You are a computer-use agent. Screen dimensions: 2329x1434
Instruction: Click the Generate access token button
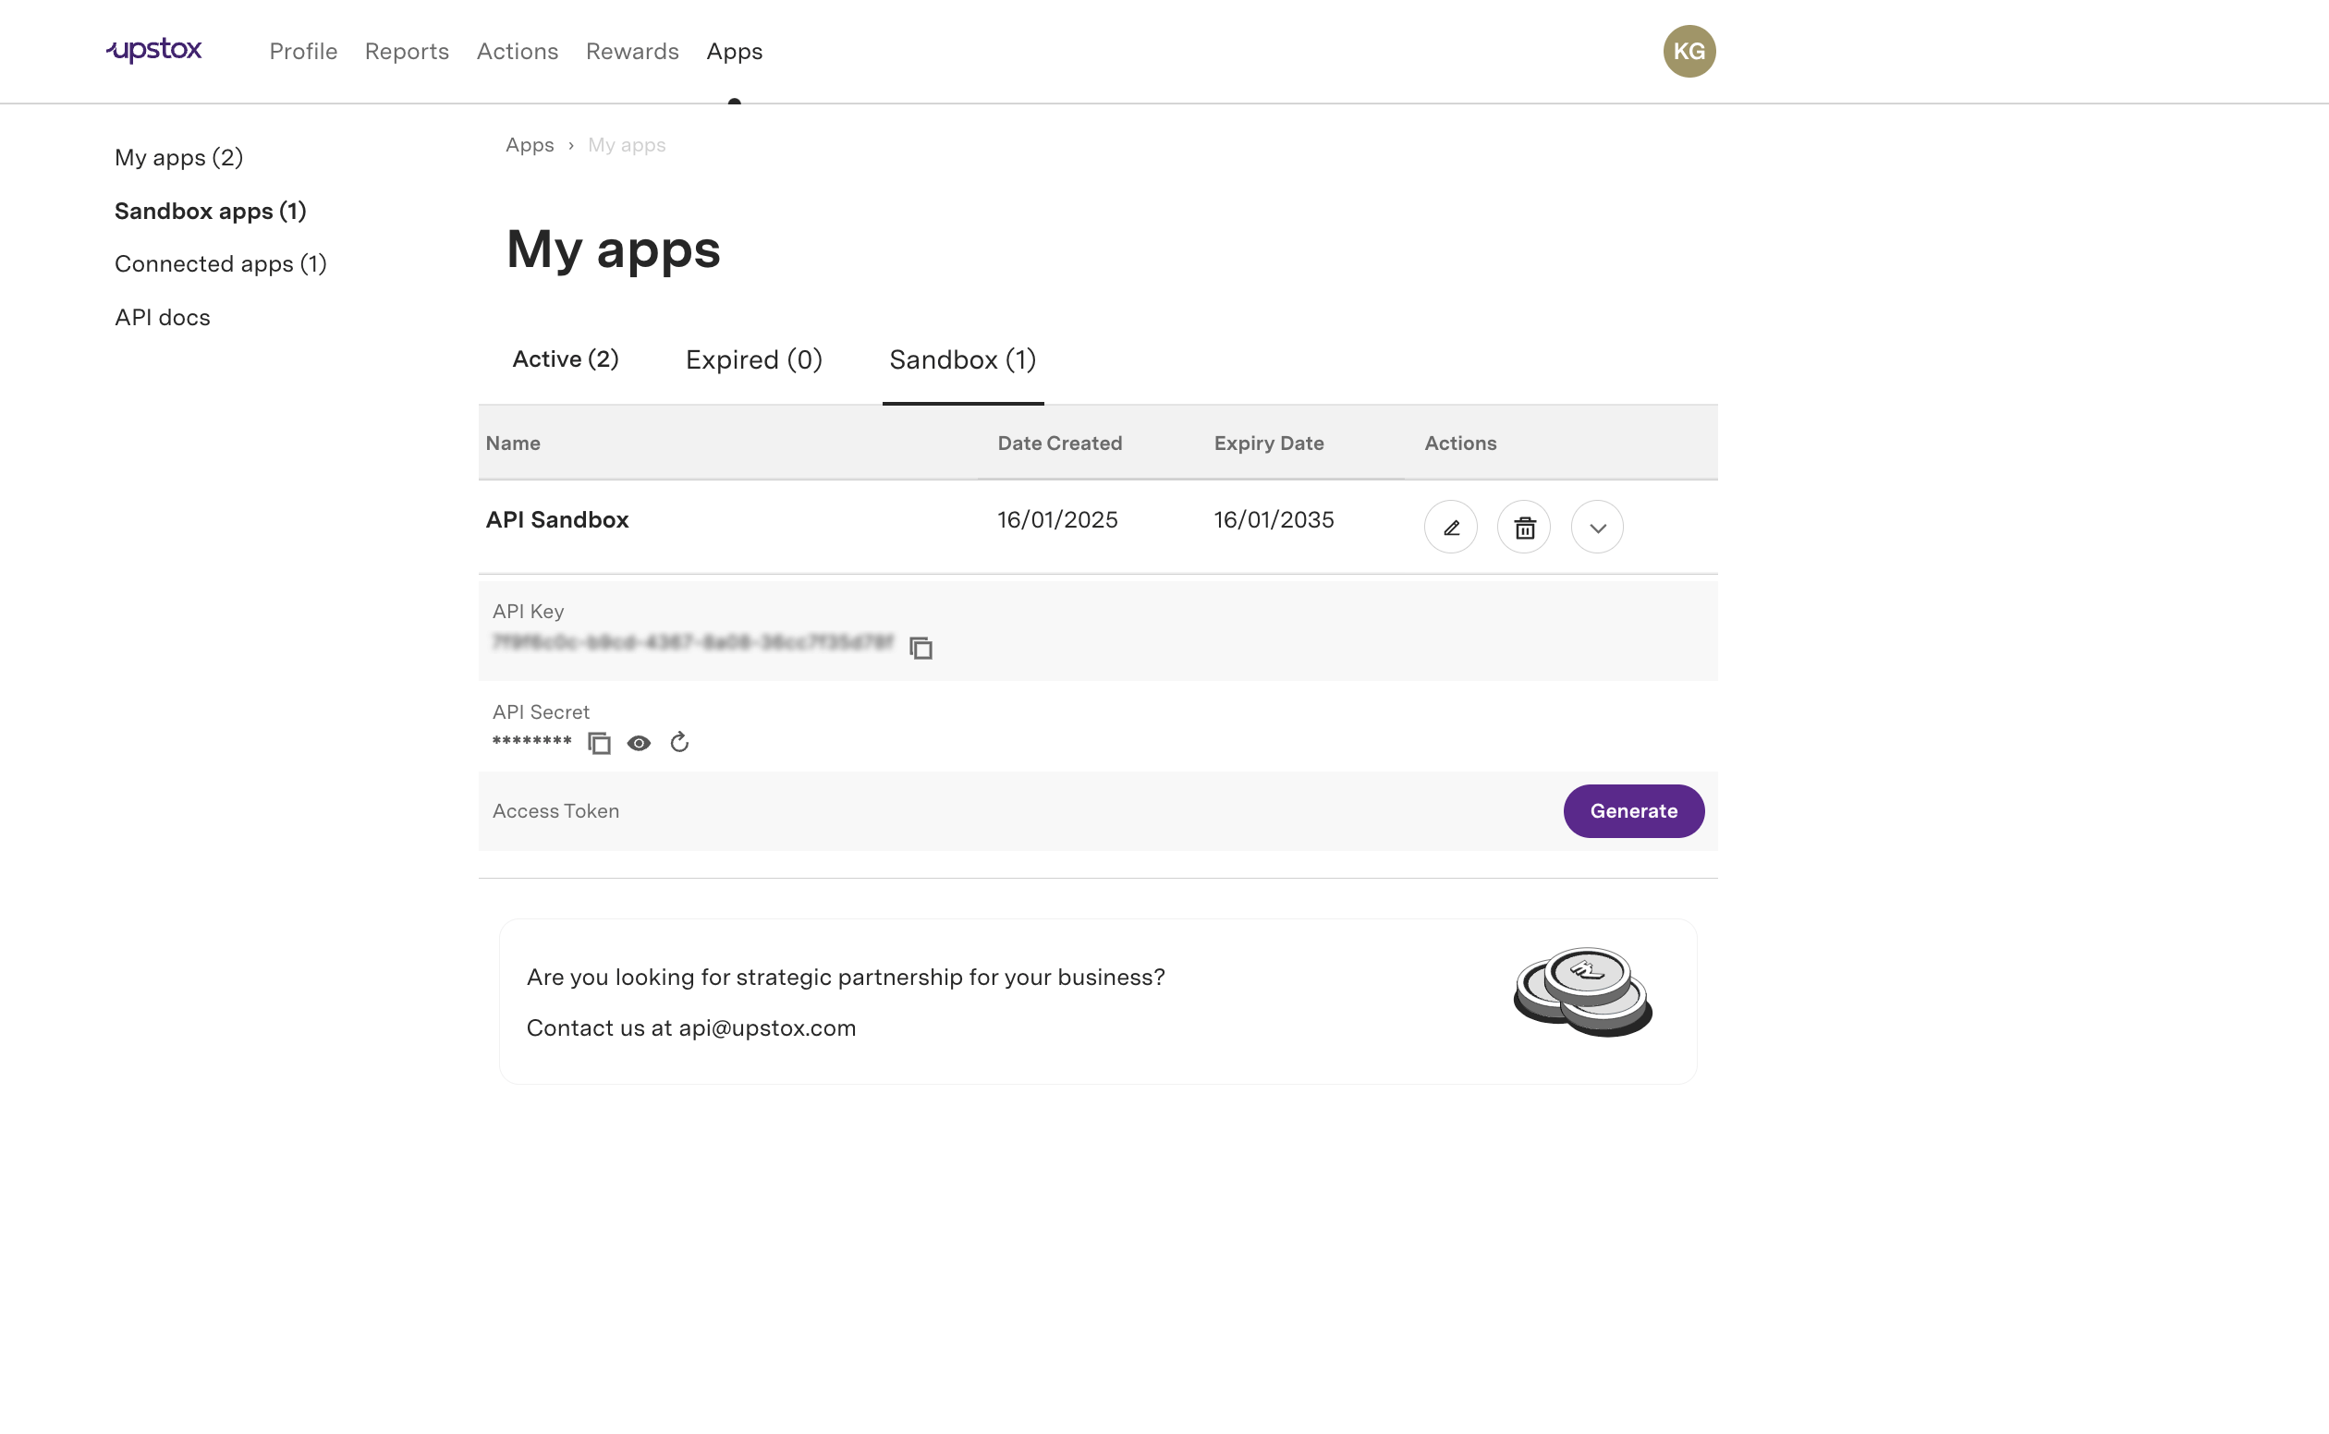tap(1633, 811)
